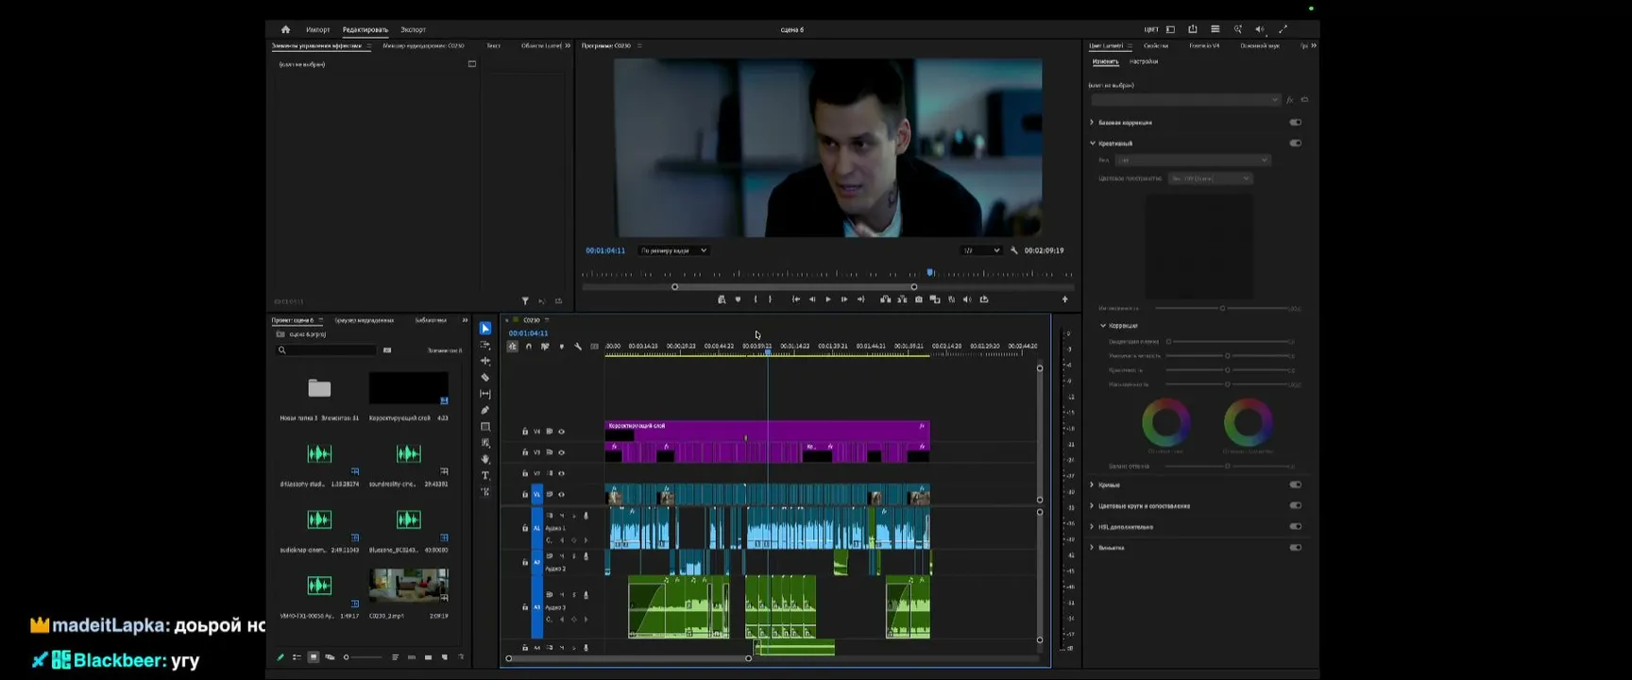Image resolution: width=1632 pixels, height=680 pixels.
Task: Open Lumetri Settings sub-tab
Action: [x=1143, y=61]
